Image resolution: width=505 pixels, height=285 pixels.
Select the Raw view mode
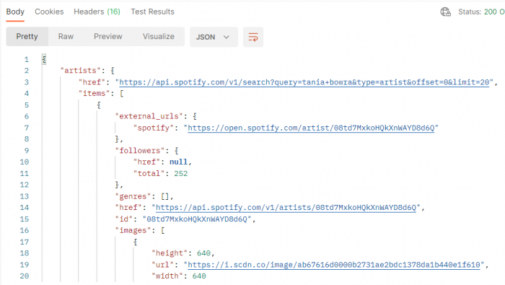66,36
